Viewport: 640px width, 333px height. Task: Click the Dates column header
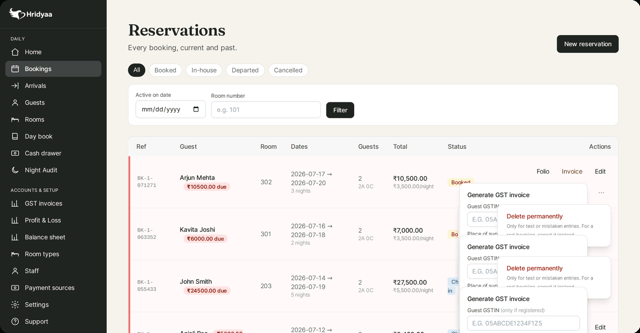(299, 147)
